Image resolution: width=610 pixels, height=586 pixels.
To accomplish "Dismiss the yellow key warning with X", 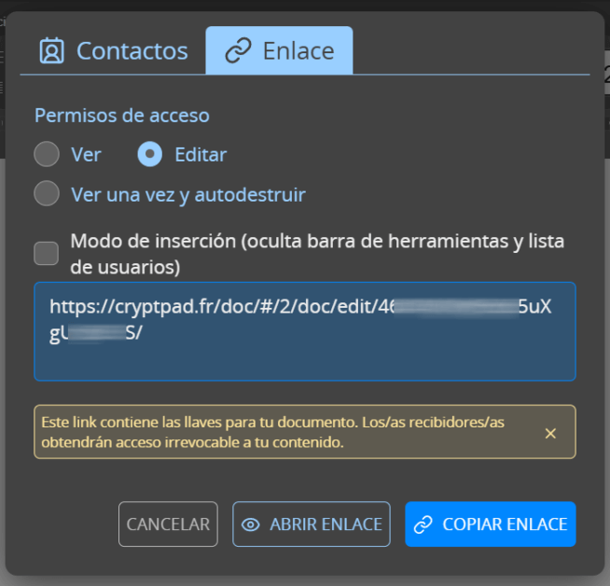I will pos(550,433).
